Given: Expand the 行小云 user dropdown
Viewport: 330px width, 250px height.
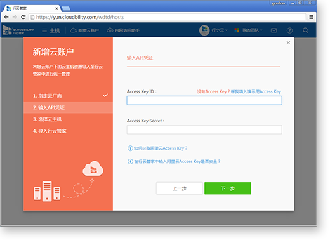Looking at the screenshot, I should point(220,30).
